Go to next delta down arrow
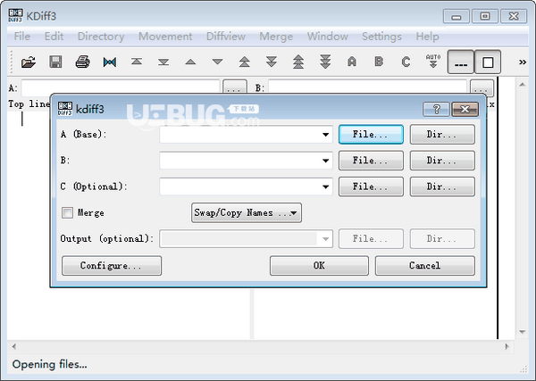536x381 pixels. pos(217,62)
